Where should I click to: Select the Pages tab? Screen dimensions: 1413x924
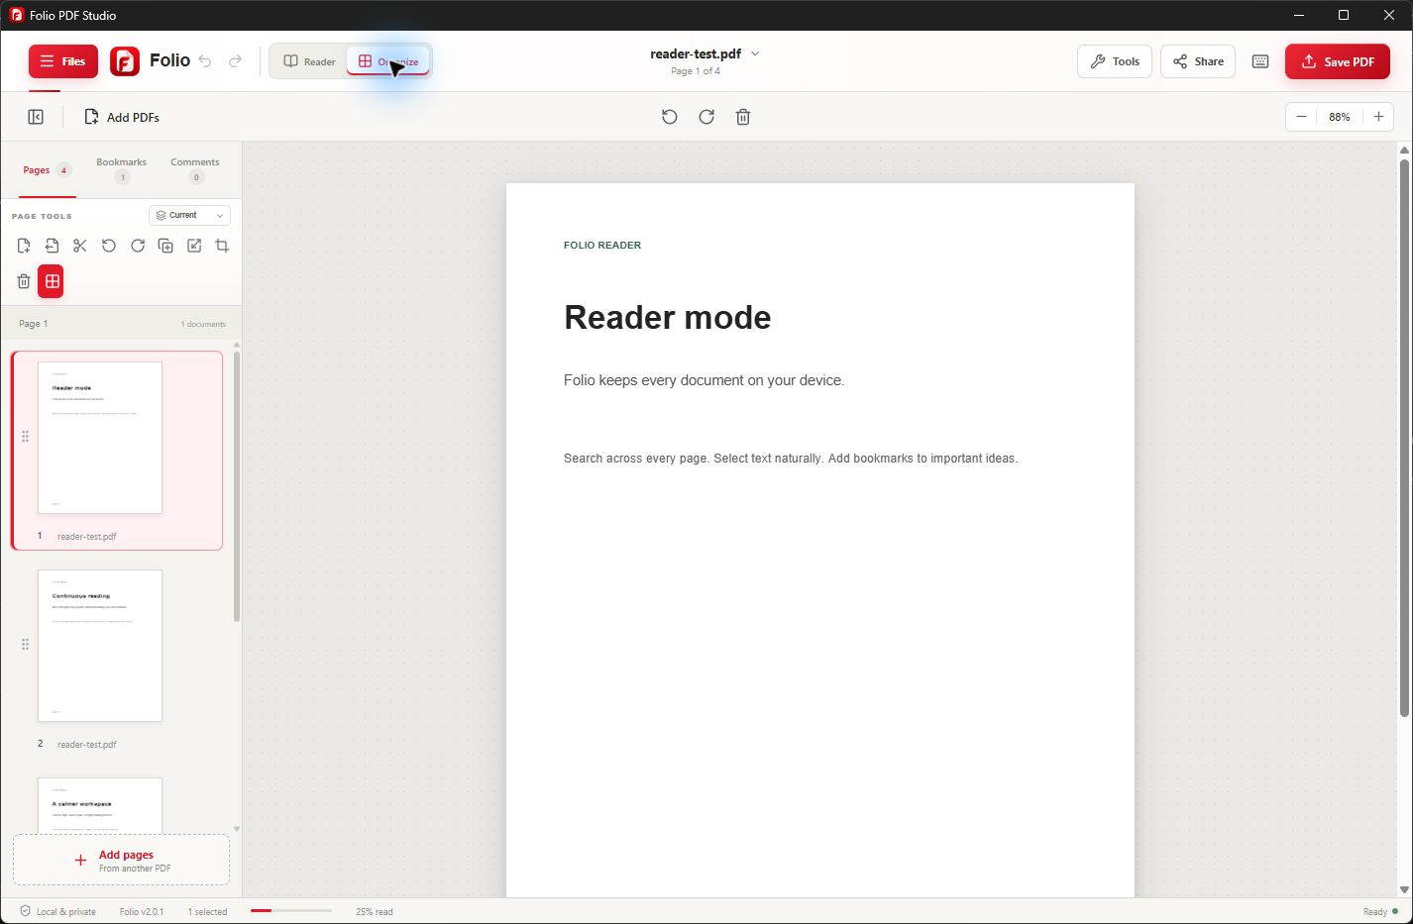[47, 170]
